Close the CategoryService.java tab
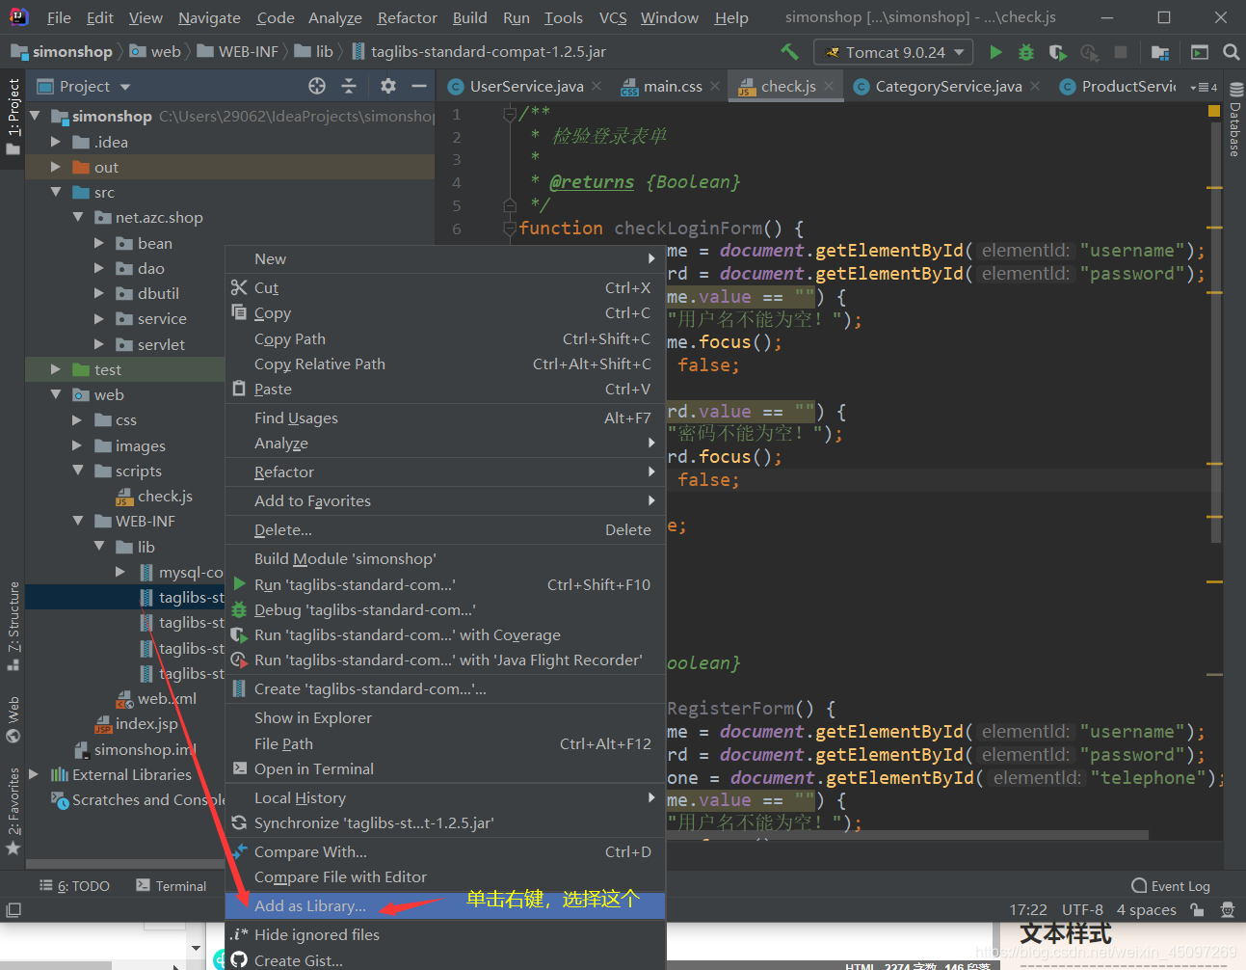Viewport: 1246px width, 970px height. click(x=1035, y=86)
